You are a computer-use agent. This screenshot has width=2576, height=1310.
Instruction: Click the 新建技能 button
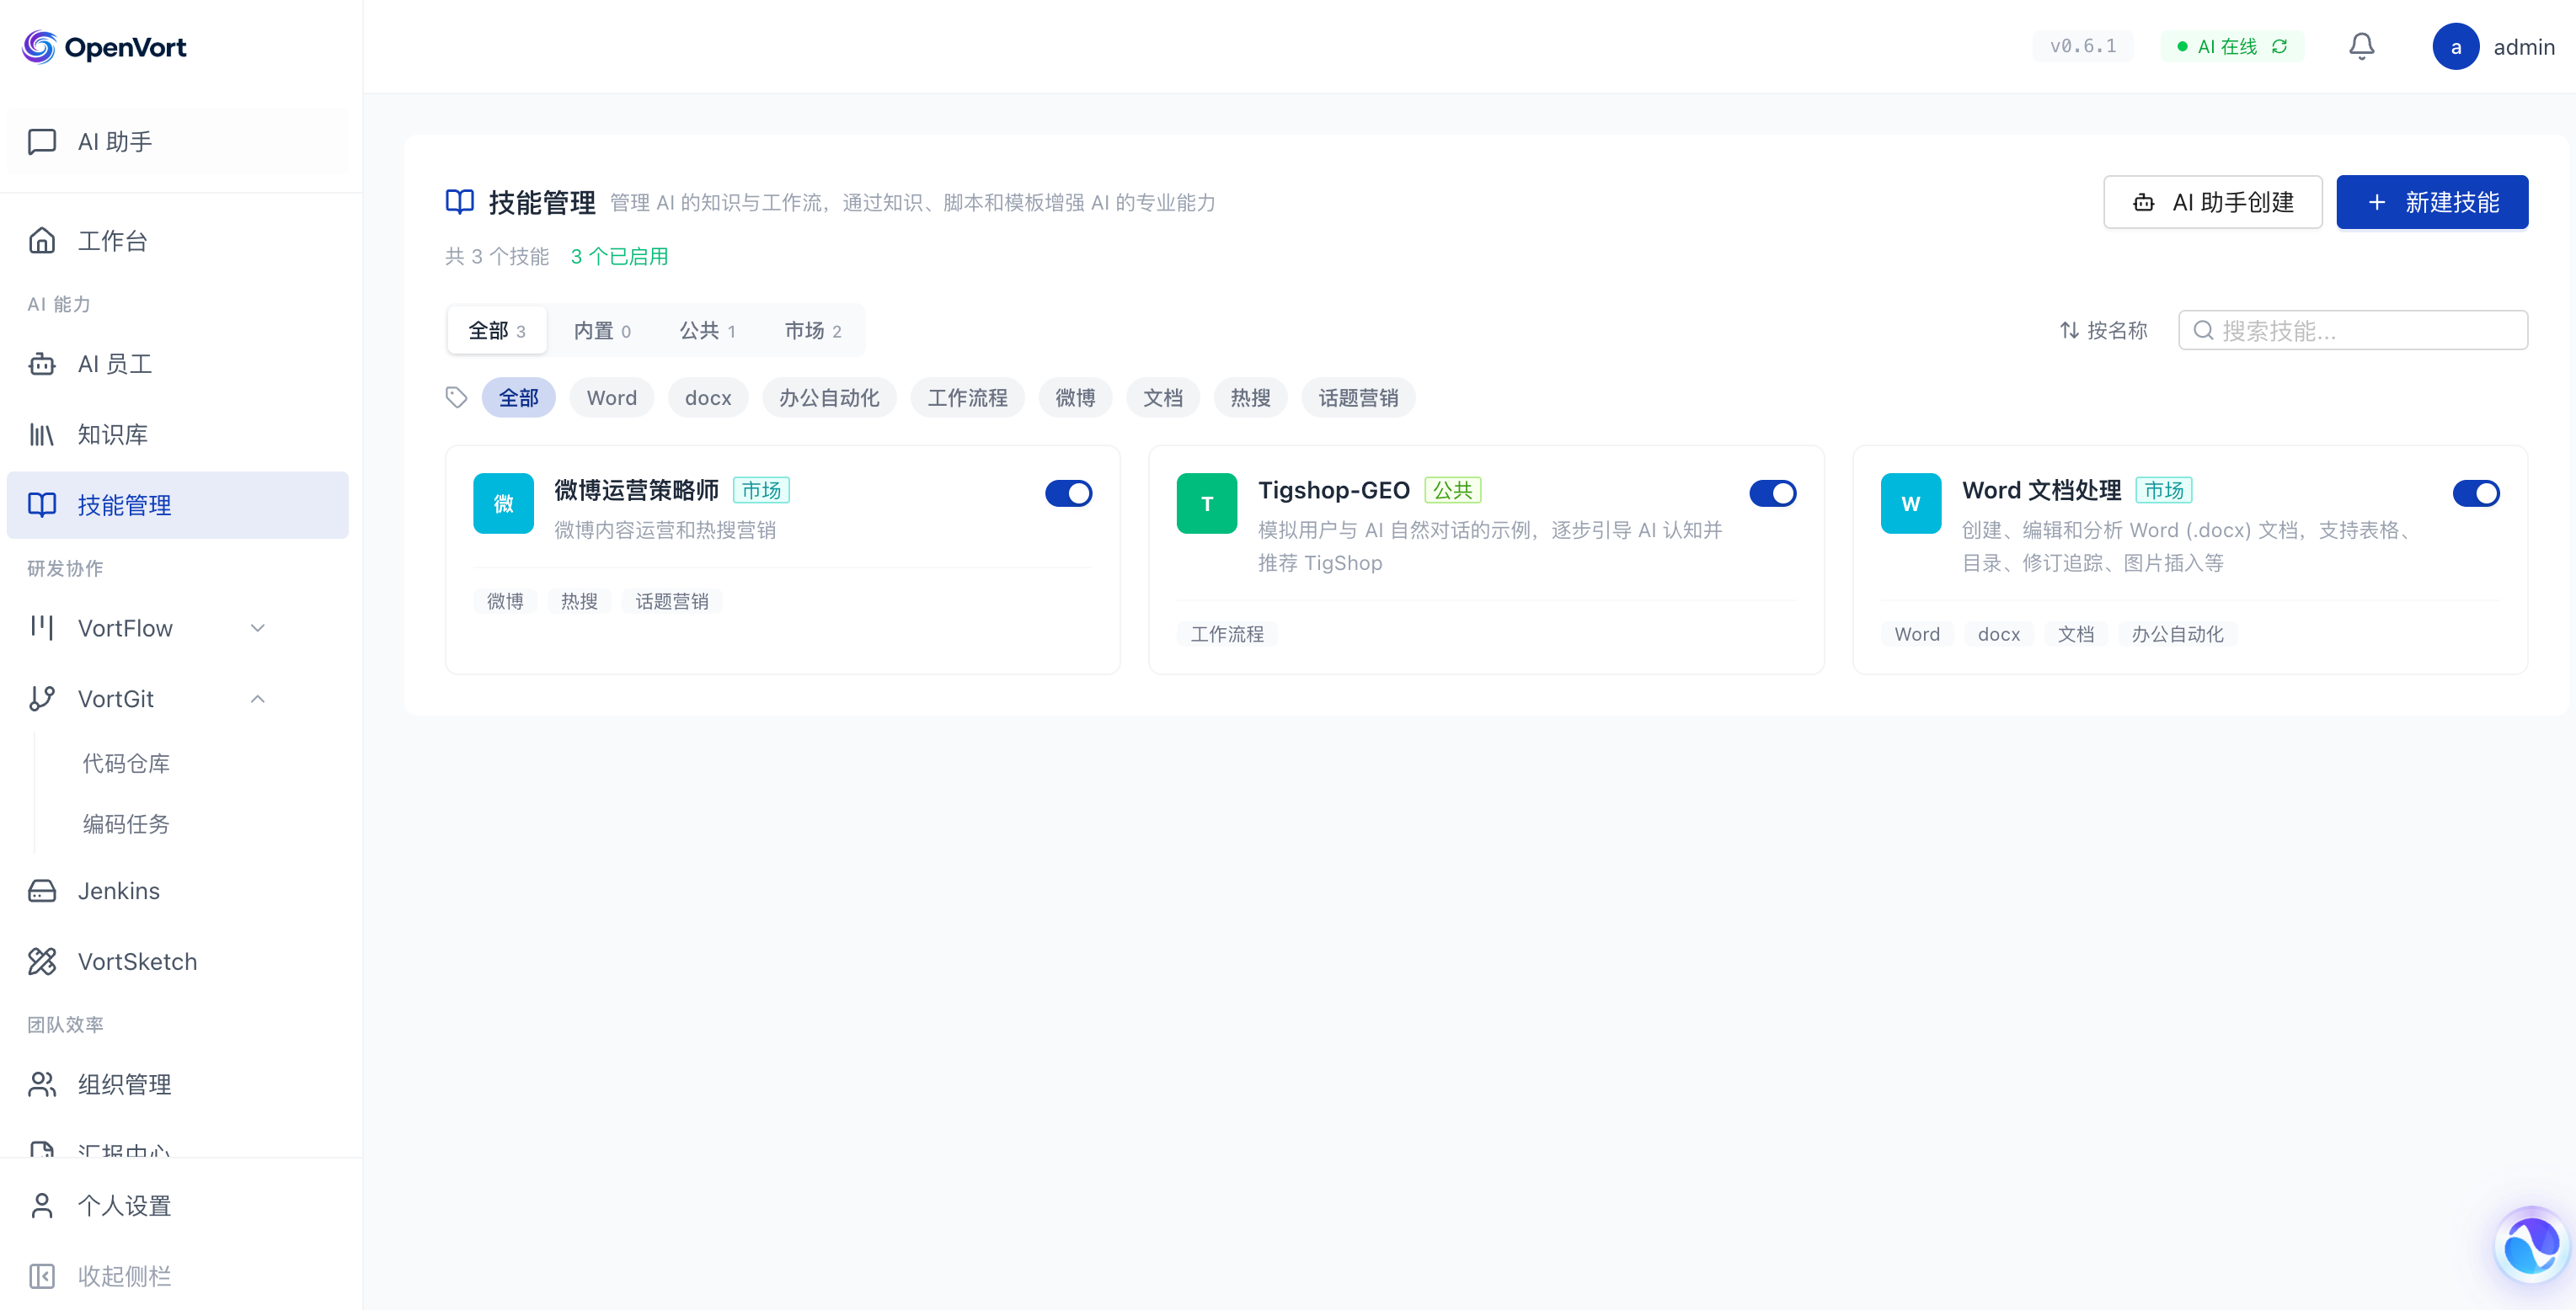2431,202
